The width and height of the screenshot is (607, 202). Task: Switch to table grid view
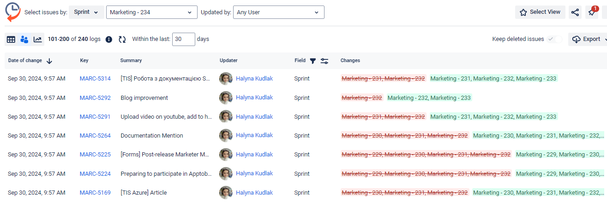tap(11, 40)
